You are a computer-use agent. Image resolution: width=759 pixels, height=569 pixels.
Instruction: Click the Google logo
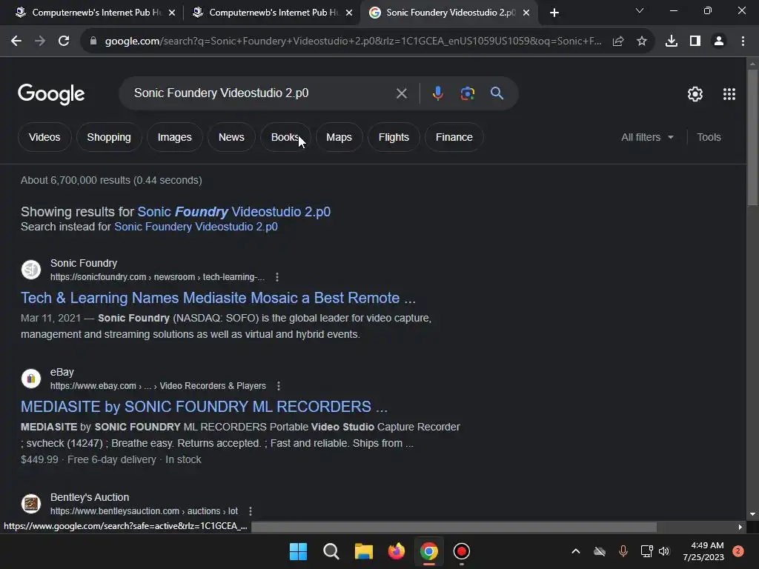coord(51,94)
